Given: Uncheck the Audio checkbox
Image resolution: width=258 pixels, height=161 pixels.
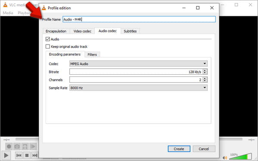Looking at the screenshot, I should (x=48, y=39).
